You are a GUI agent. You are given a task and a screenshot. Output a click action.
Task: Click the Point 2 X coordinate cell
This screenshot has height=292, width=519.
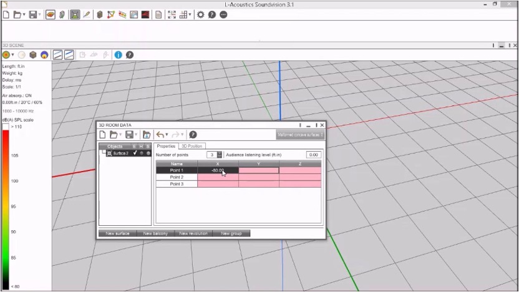point(218,177)
